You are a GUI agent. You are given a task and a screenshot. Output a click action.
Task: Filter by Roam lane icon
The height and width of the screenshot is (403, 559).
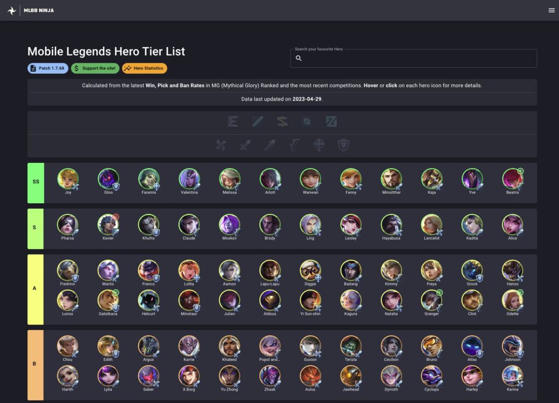point(307,122)
